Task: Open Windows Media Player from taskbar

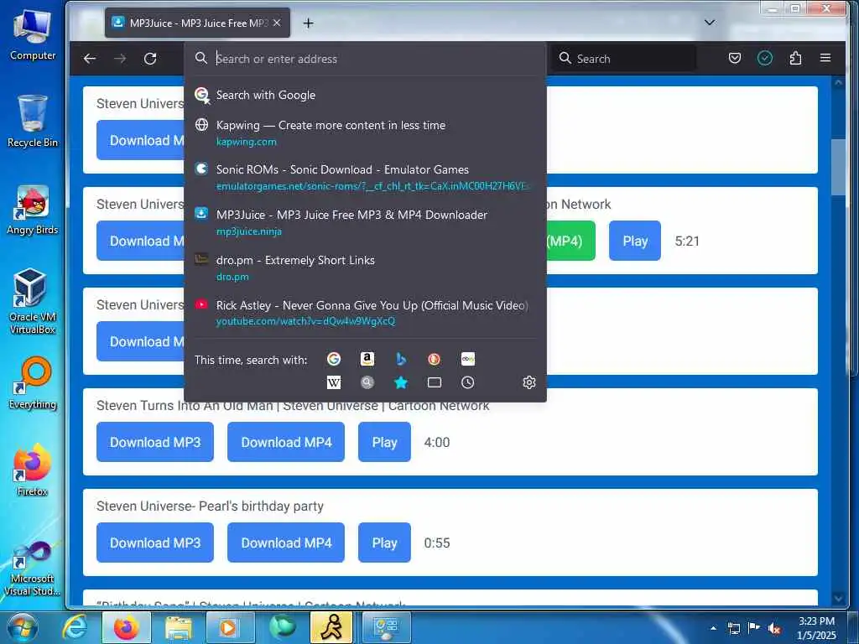Action: pos(230,627)
